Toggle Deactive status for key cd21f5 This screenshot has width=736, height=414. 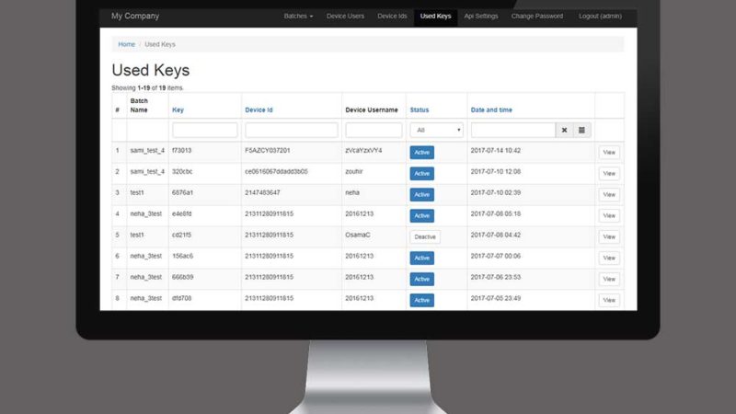coord(424,236)
